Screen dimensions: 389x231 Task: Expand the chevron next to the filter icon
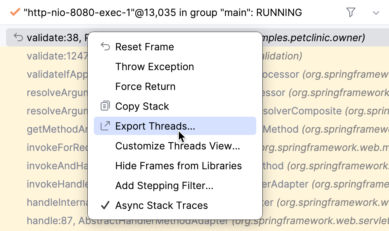coord(376,12)
